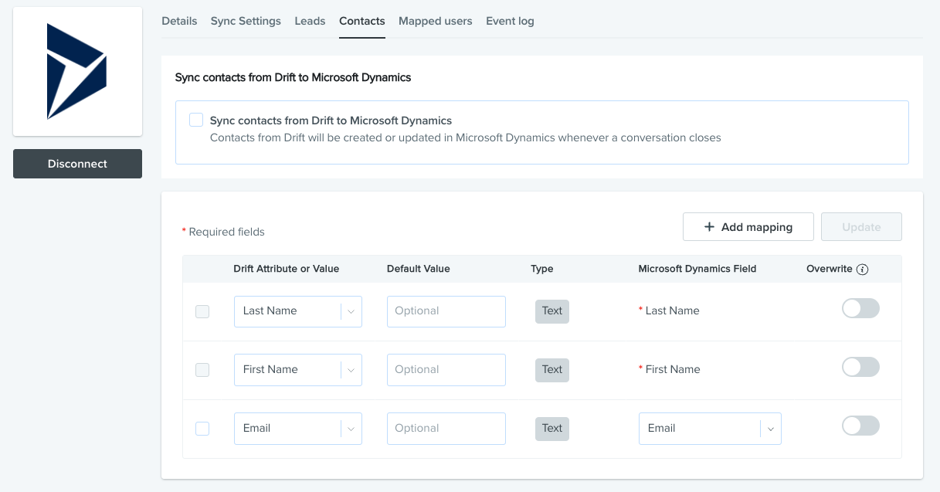
Task: Select the Contacts tab
Action: (362, 21)
